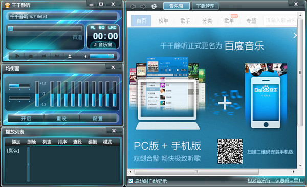Click the Baidu Music phone illustration
The width and height of the screenshot is (307, 187).
pyautogui.click(x=266, y=96)
